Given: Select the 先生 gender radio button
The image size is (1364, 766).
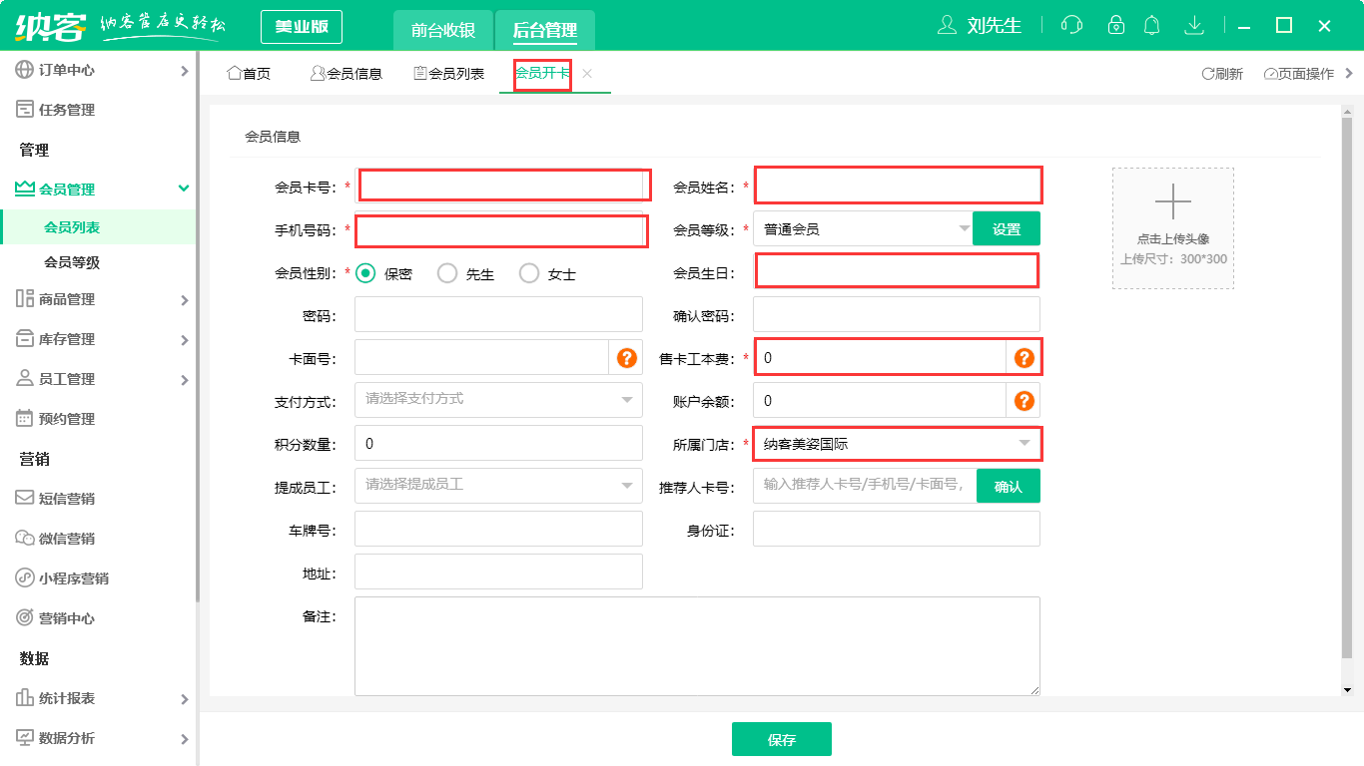Looking at the screenshot, I should (x=447, y=273).
